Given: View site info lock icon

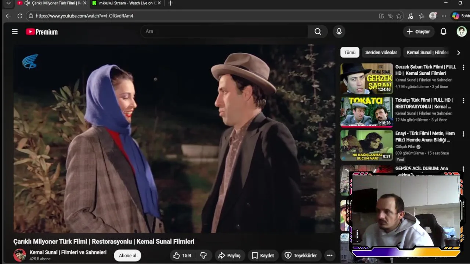Looking at the screenshot, I should pos(31,16).
